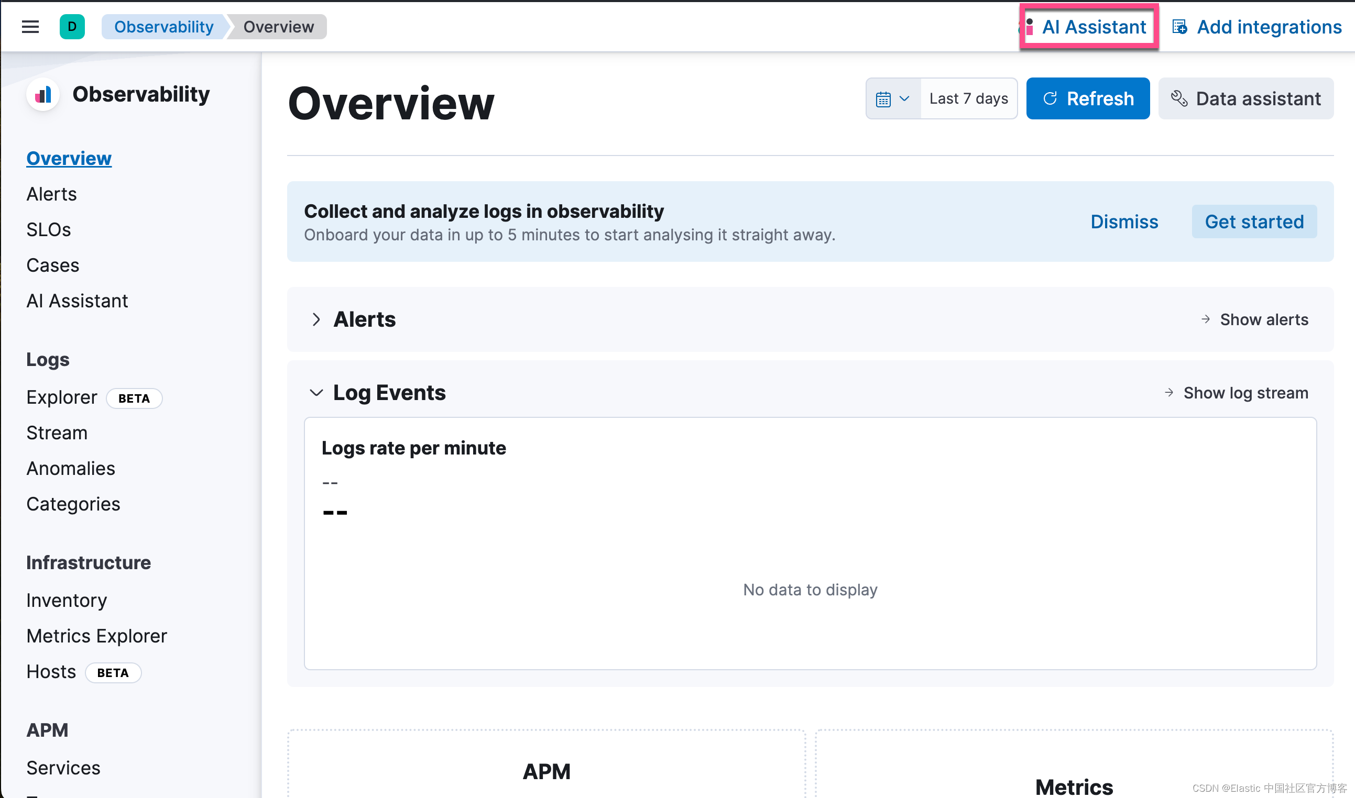Open Metrics Explorer from the sidebar
This screenshot has height=798, width=1355.
coord(97,635)
